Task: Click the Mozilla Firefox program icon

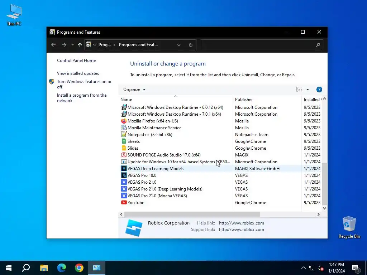Action: (124, 121)
